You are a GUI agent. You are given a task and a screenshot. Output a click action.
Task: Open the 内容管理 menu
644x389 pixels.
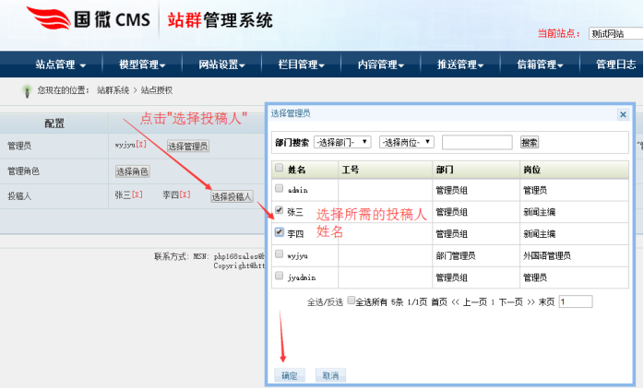tap(380, 65)
